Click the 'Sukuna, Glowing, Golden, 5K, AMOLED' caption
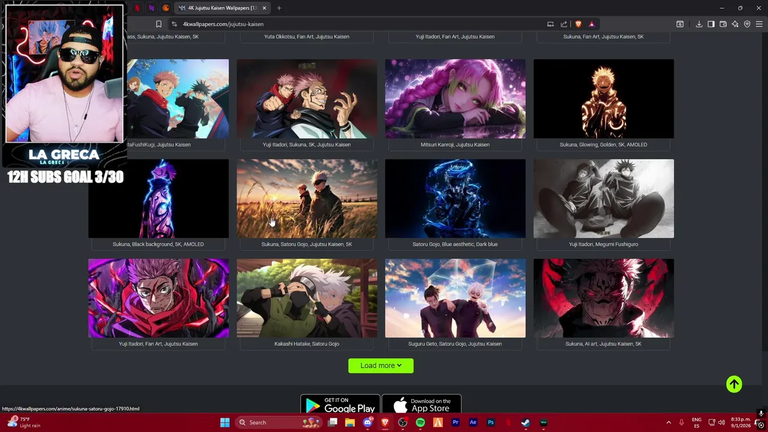 coord(604,145)
